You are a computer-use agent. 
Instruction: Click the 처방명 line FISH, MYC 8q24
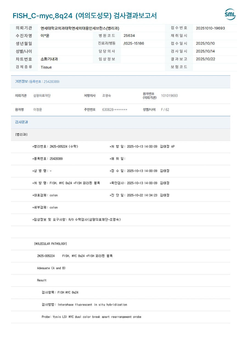click(66, 183)
